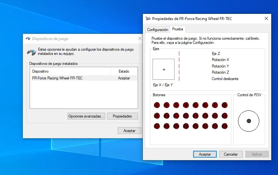Click button indicator 2 in Botones
Viewport: 278px width, 175px height.
tap(166, 105)
